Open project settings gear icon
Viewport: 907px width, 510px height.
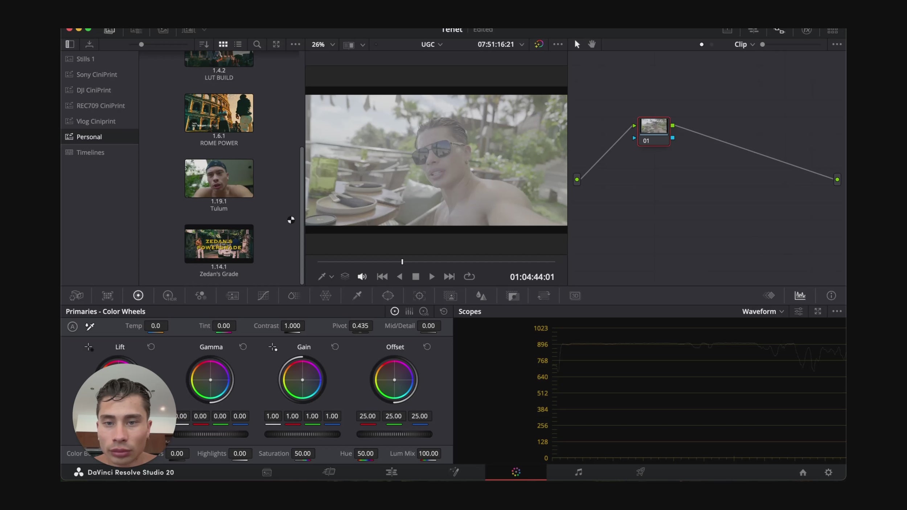828,472
